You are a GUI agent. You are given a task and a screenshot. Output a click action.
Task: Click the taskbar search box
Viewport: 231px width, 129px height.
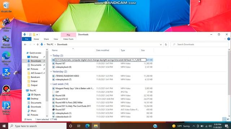coord(38,126)
